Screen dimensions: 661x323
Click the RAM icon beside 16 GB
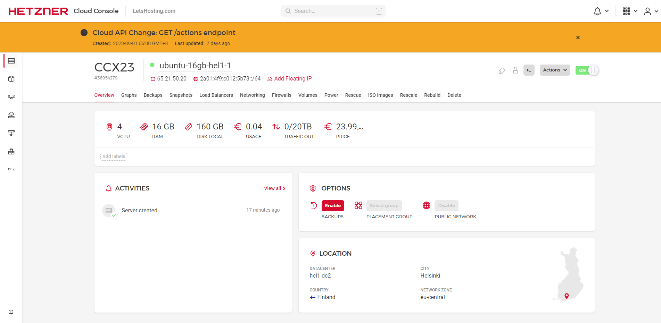144,127
